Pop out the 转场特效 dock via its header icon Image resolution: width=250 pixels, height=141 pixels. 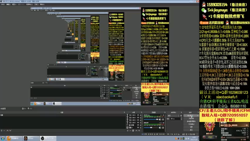pos(182,112)
